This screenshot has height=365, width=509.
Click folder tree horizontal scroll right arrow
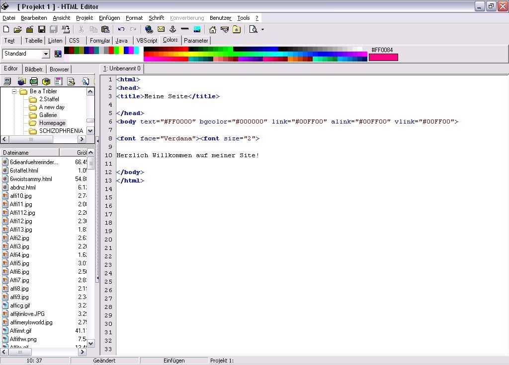pos(82,139)
